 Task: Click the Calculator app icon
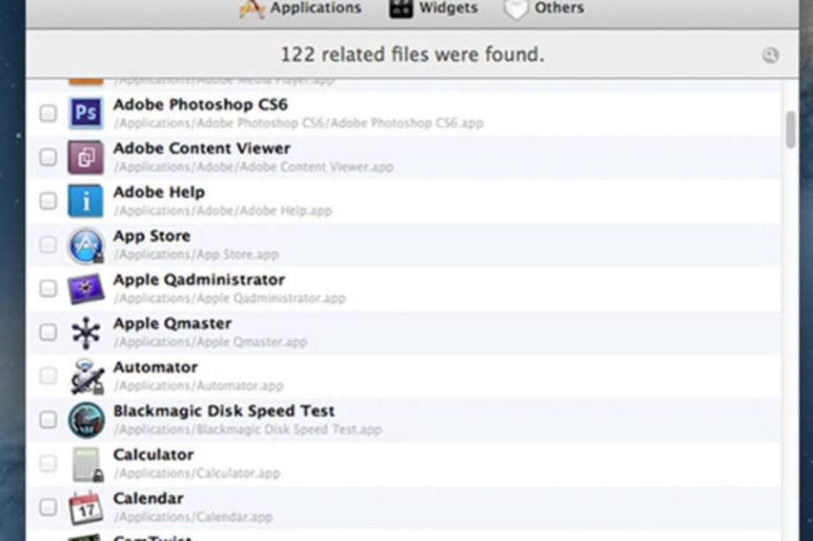point(87,464)
